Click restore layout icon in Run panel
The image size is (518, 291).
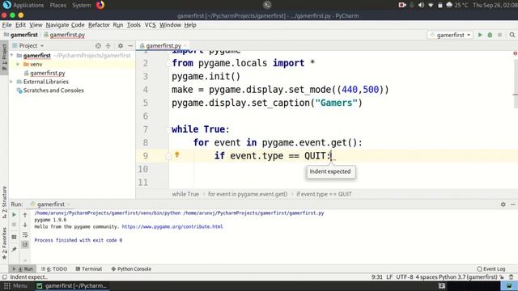(15, 237)
